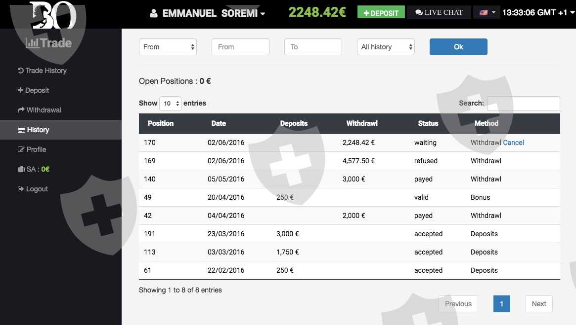Click the user profile icon beside Emmanuel Soremi

click(x=154, y=13)
